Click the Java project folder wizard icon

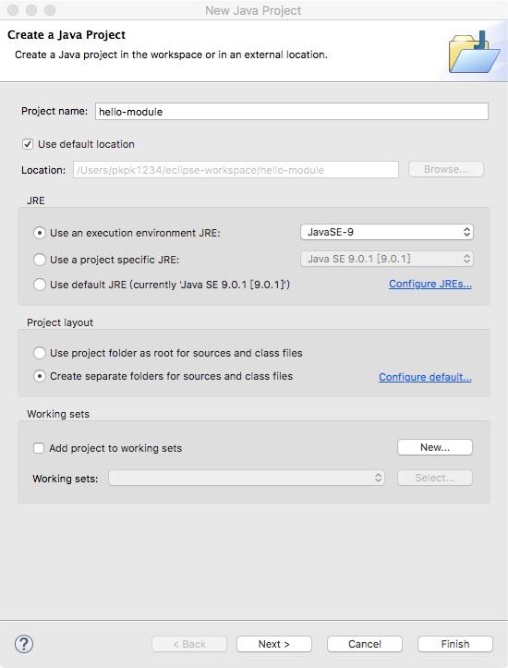[474, 52]
